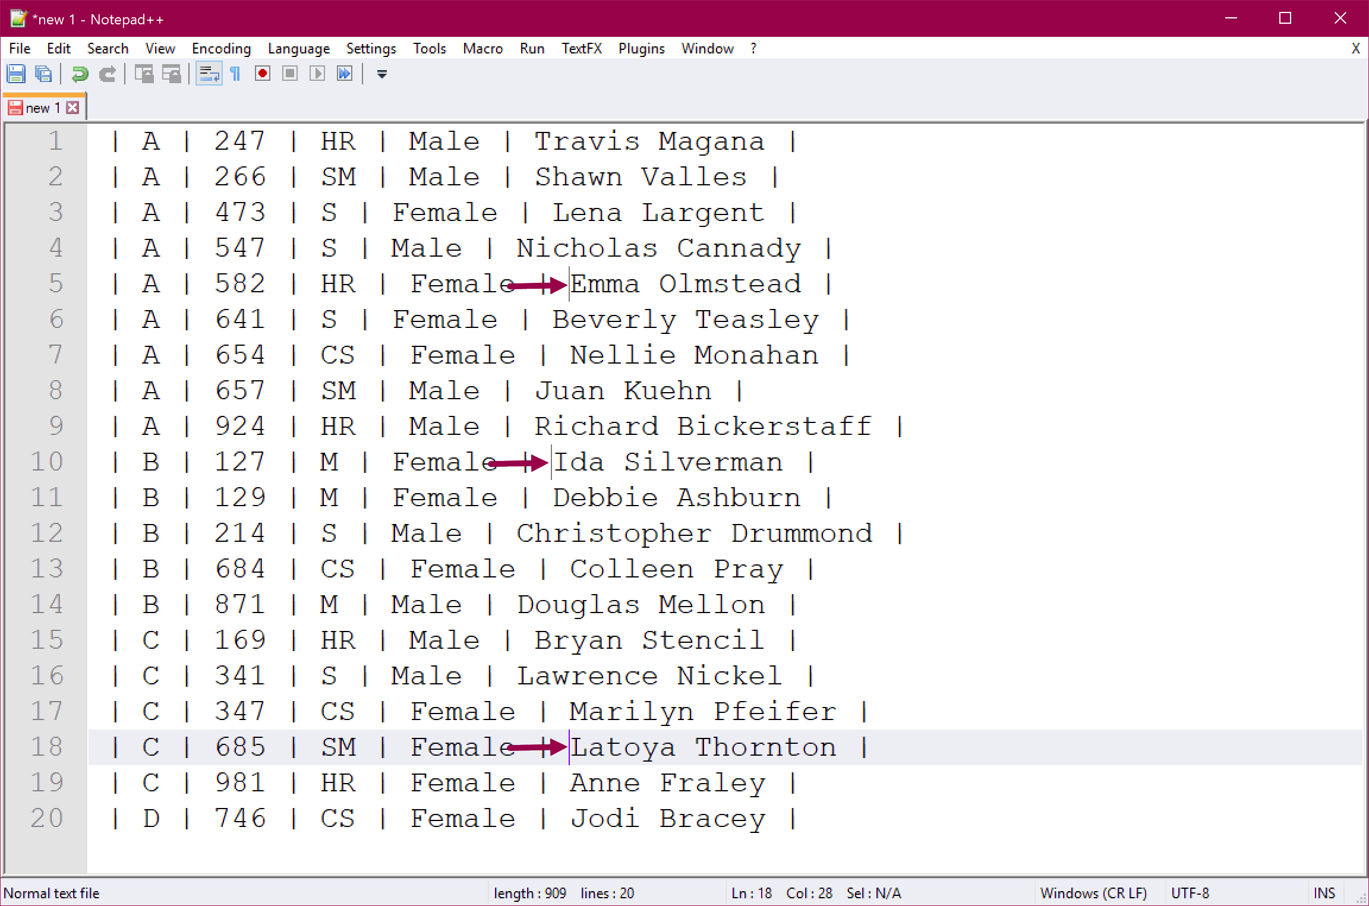Toggle INS insert mode in status bar

(1324, 893)
